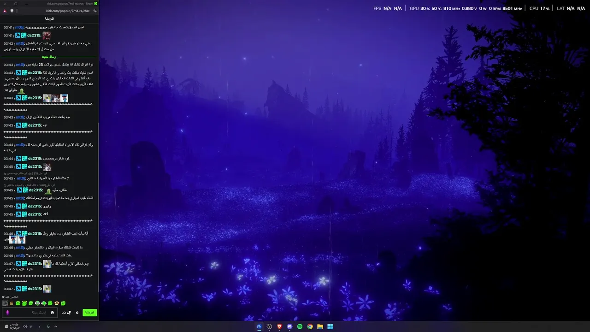Viewport: 590px width, 332px height.
Task: Click the emote image in ds2315's 03:41 message
Action: coord(47,35)
